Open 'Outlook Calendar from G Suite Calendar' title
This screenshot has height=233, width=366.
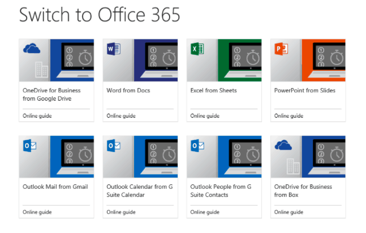(140, 191)
